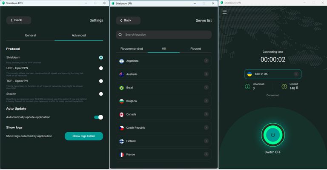327x170 pixels.
Task: Click the Upload value 148 B
Action: (294, 88)
